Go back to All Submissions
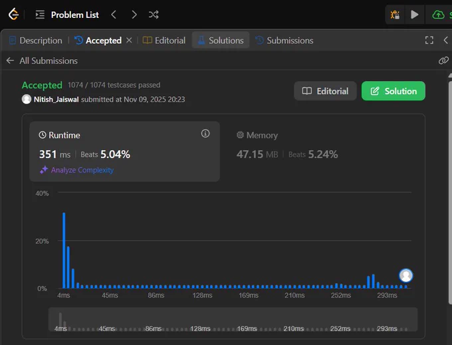452x345 pixels. click(42, 60)
